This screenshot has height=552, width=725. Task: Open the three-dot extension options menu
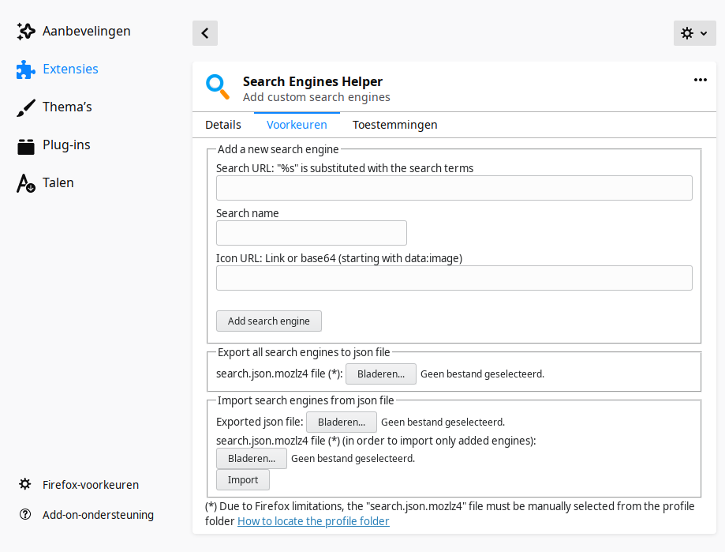tap(700, 80)
